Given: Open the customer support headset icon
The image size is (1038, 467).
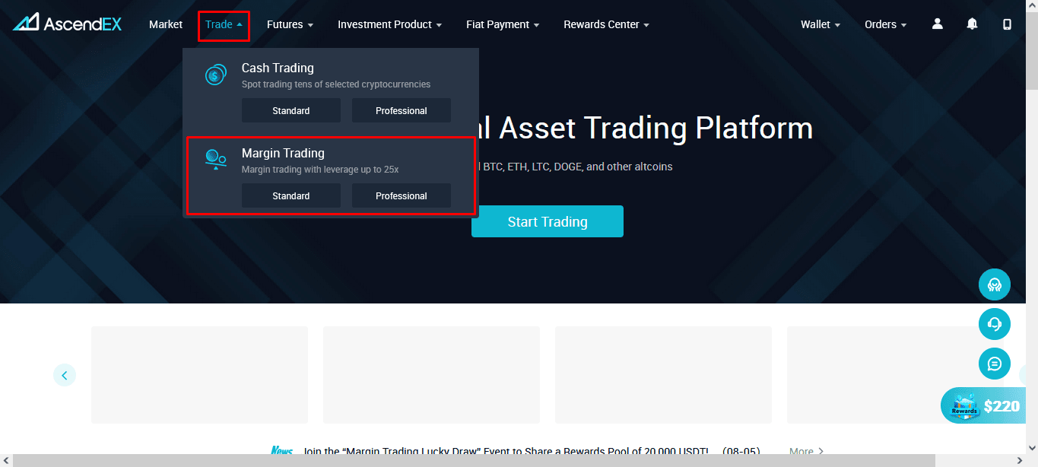Looking at the screenshot, I should 994,324.
